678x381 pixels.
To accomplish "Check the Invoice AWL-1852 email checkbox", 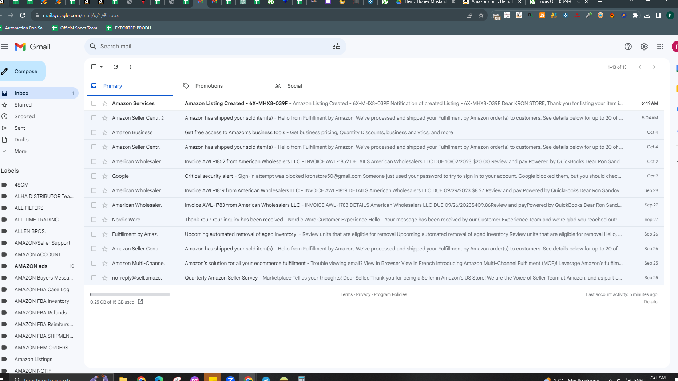I will pos(94,161).
